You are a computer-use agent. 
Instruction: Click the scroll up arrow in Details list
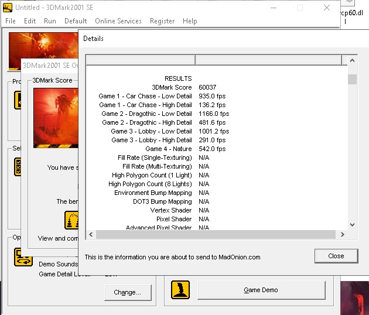(x=352, y=60)
